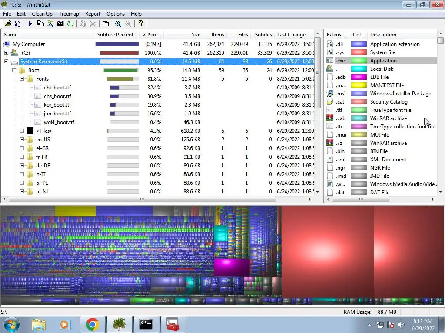This screenshot has height=333, width=445.
Task: Click the cht_boot.ttf font file icon
Action: [x=37, y=88]
